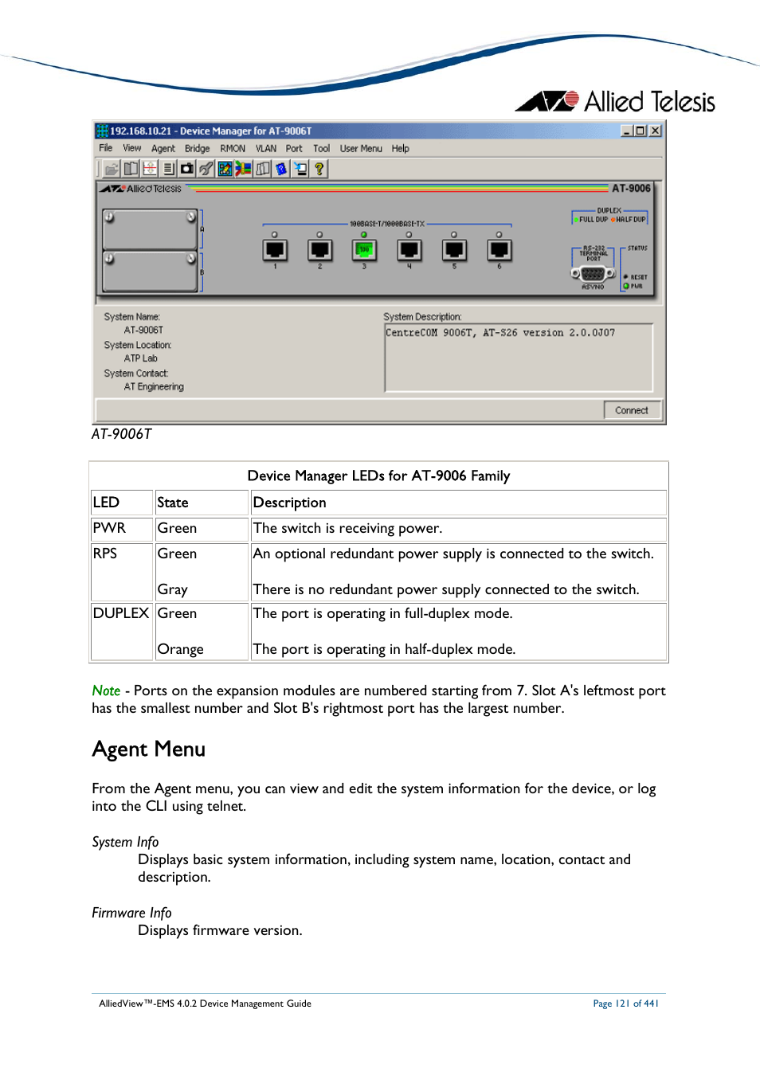Click the 'Page 121 of 441' footer text
This screenshot has height=1076, width=760.
(625, 1004)
